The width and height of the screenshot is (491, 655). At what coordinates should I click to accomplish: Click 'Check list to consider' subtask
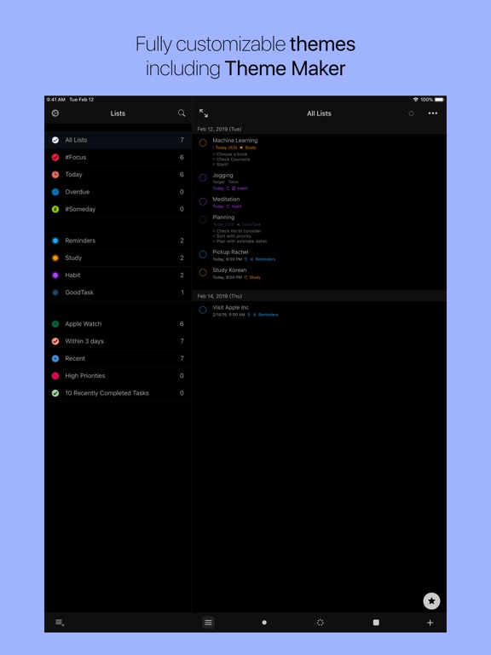[x=239, y=231]
